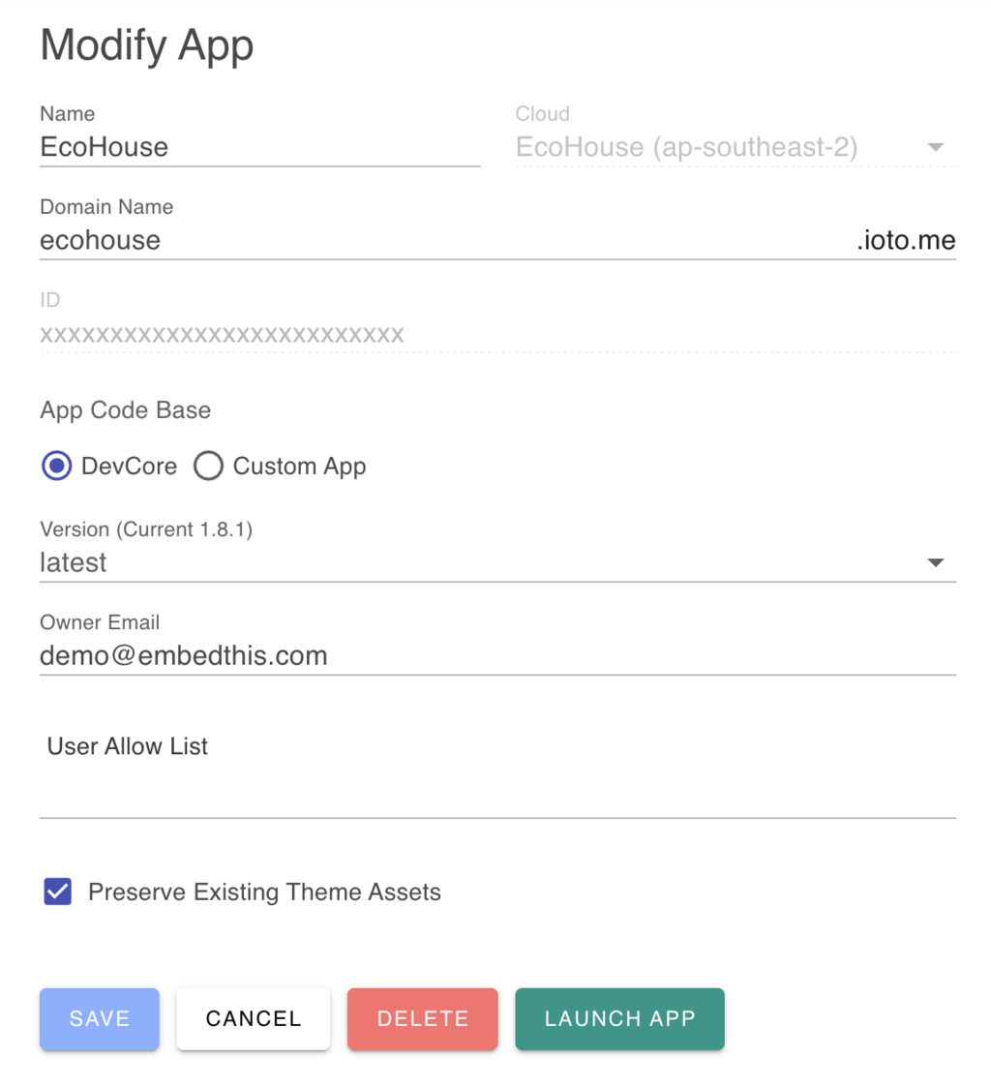Click the Modify App heading
991x1088 pixels.
tap(147, 45)
